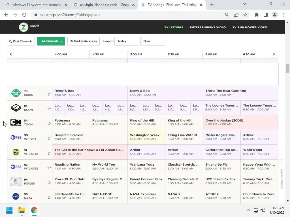The width and height of the screenshot is (290, 217).
Task: Open The Cat in the Hat listing
Action: point(90,152)
